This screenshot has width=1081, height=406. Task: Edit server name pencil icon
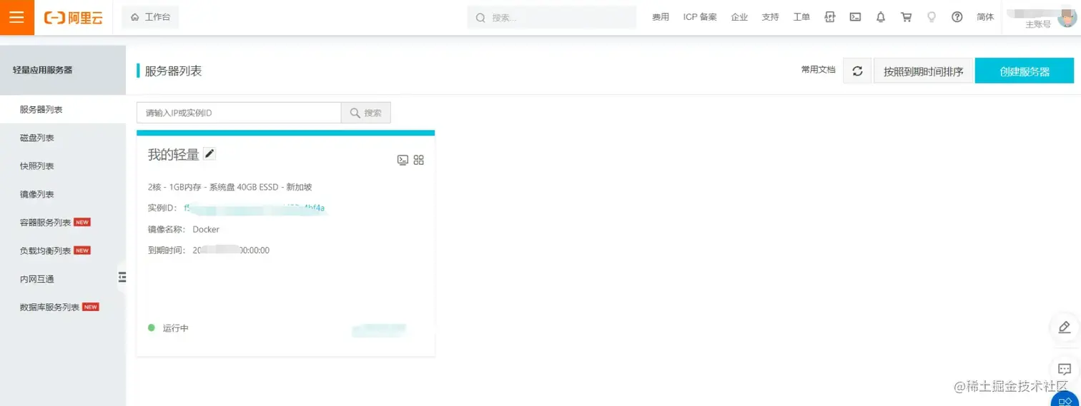(x=209, y=153)
